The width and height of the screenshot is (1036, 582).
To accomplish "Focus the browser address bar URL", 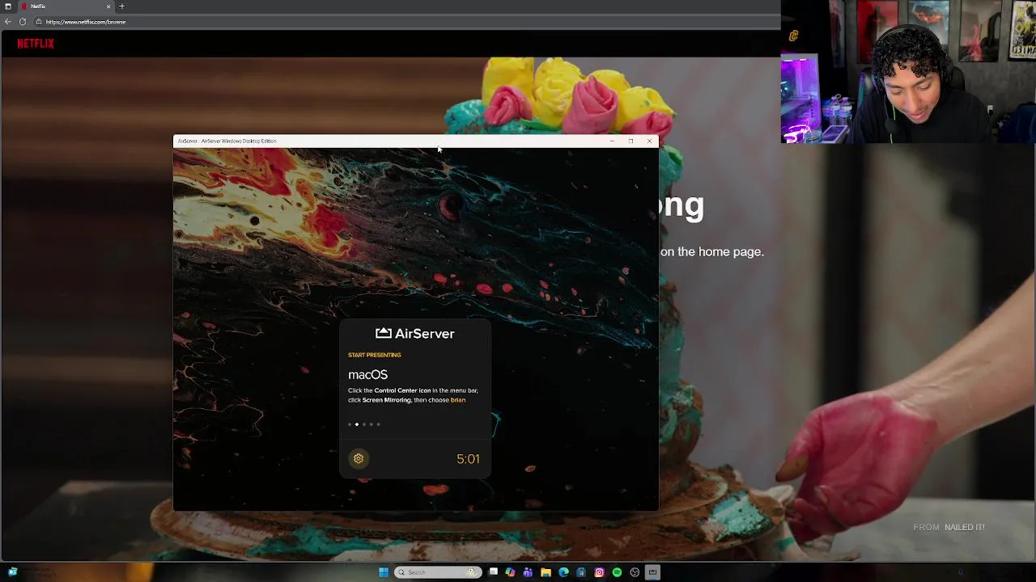I will click(86, 22).
